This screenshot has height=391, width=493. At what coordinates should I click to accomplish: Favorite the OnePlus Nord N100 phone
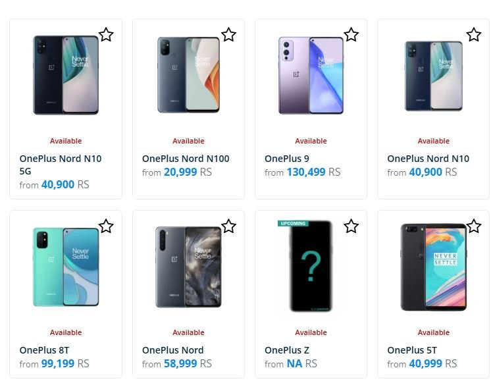tap(228, 35)
